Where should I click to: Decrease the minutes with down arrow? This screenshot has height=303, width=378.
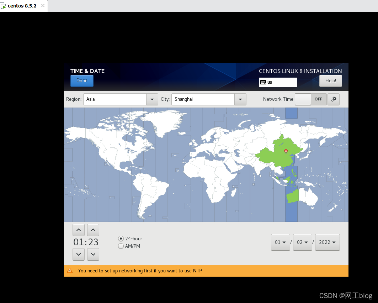point(93,254)
